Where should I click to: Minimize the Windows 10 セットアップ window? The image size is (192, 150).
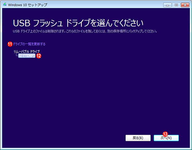(167, 5)
